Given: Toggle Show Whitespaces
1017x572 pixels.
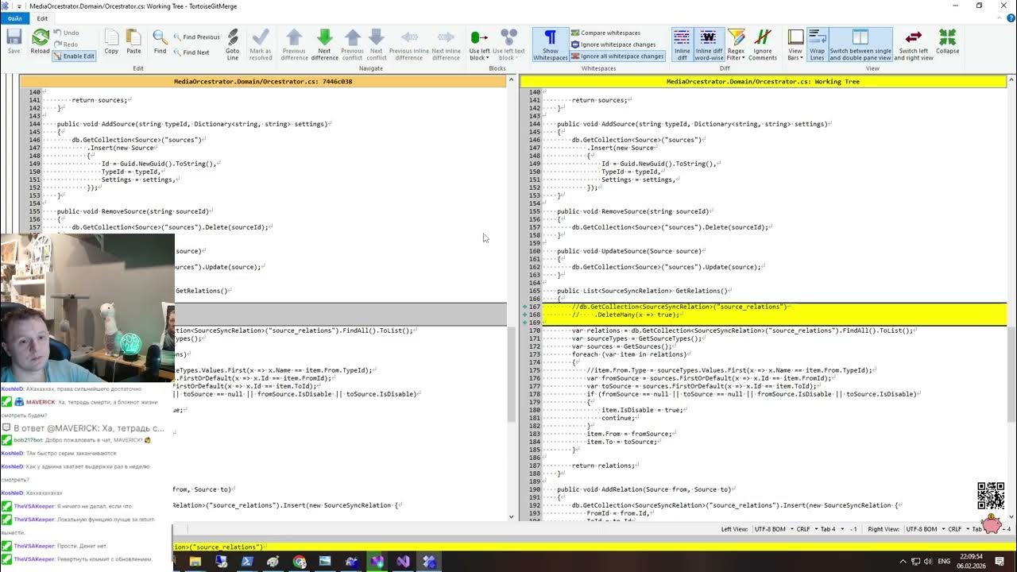Looking at the screenshot, I should pos(550,44).
